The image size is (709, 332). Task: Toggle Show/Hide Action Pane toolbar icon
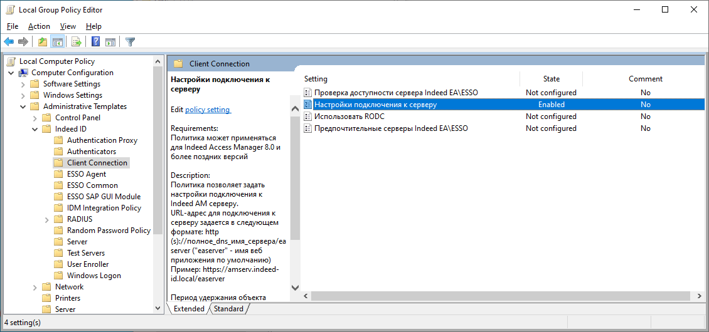click(x=110, y=42)
